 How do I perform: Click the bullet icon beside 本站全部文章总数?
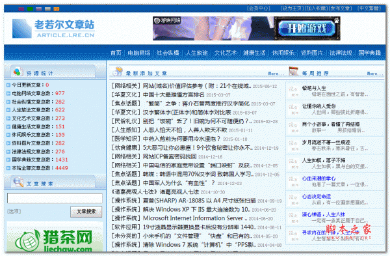(8, 168)
